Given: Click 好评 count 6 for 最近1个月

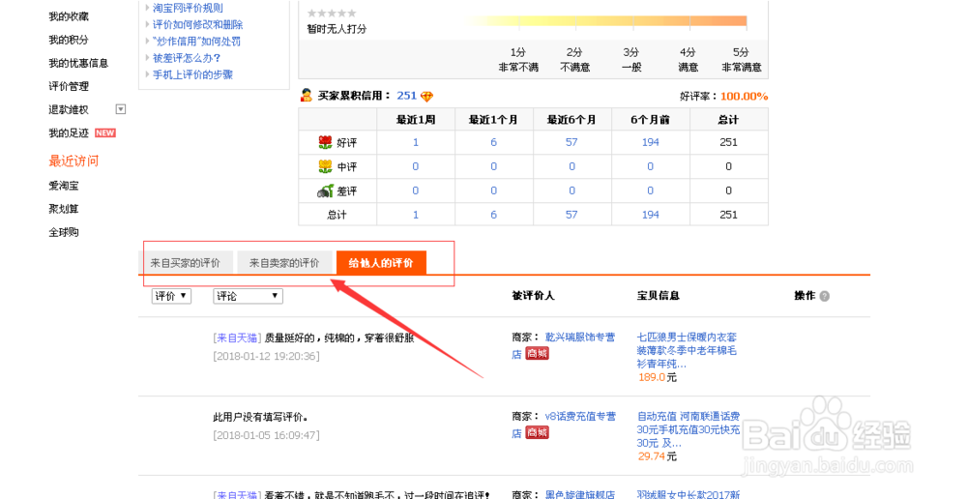Looking at the screenshot, I should pos(493,142).
